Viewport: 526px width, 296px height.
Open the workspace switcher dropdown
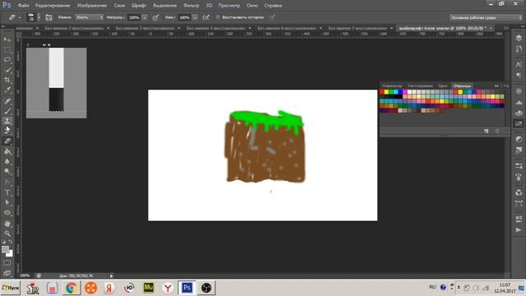[x=486, y=17]
